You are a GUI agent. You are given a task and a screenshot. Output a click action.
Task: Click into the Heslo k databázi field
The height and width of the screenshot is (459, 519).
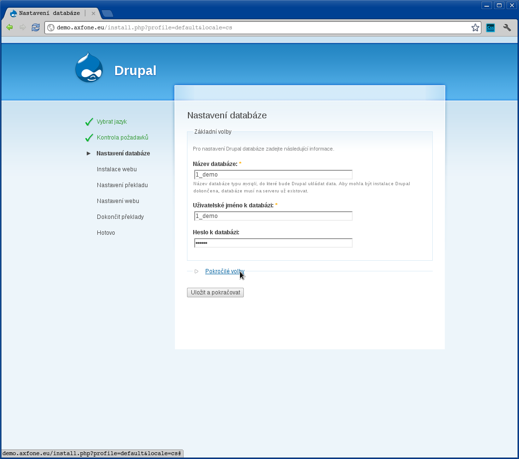click(x=273, y=243)
